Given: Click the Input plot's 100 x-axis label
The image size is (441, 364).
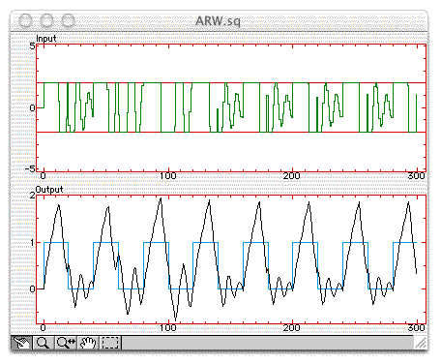Looking at the screenshot, I should (x=168, y=176).
